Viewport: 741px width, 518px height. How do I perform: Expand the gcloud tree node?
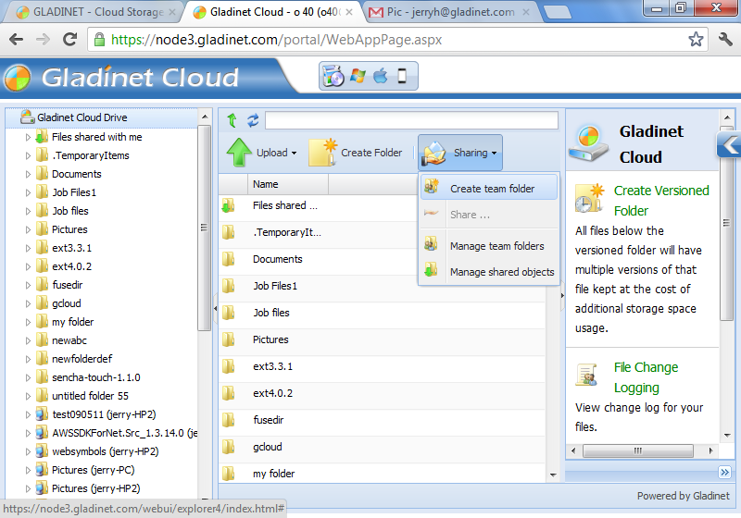coord(28,303)
